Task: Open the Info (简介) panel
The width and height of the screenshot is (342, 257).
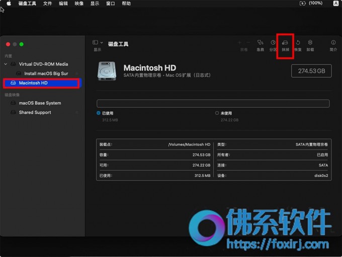Action: tap(333, 42)
